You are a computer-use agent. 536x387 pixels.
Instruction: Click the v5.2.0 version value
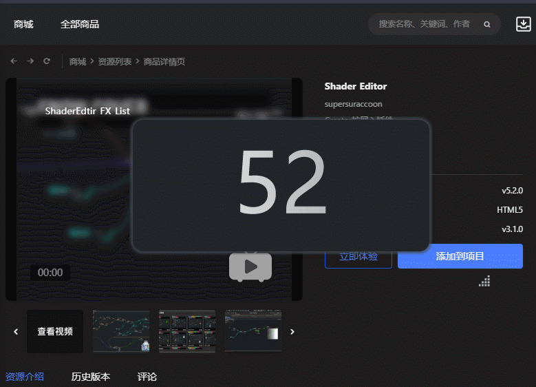(x=512, y=191)
